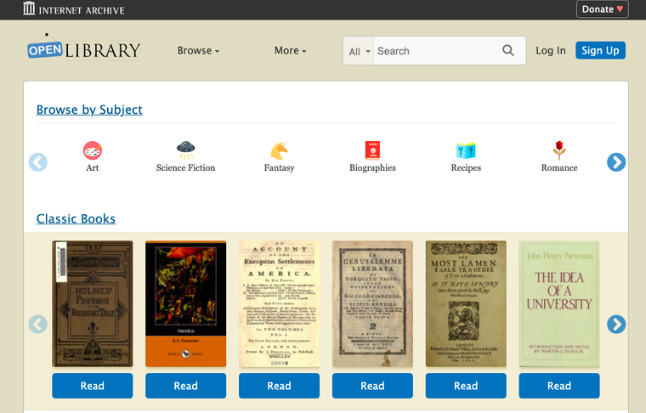Image resolution: width=646 pixels, height=413 pixels.
Task: Advance Classic Books carousel with right arrow
Action: click(616, 325)
